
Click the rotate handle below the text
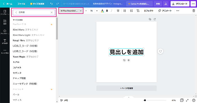(x=124, y=60)
